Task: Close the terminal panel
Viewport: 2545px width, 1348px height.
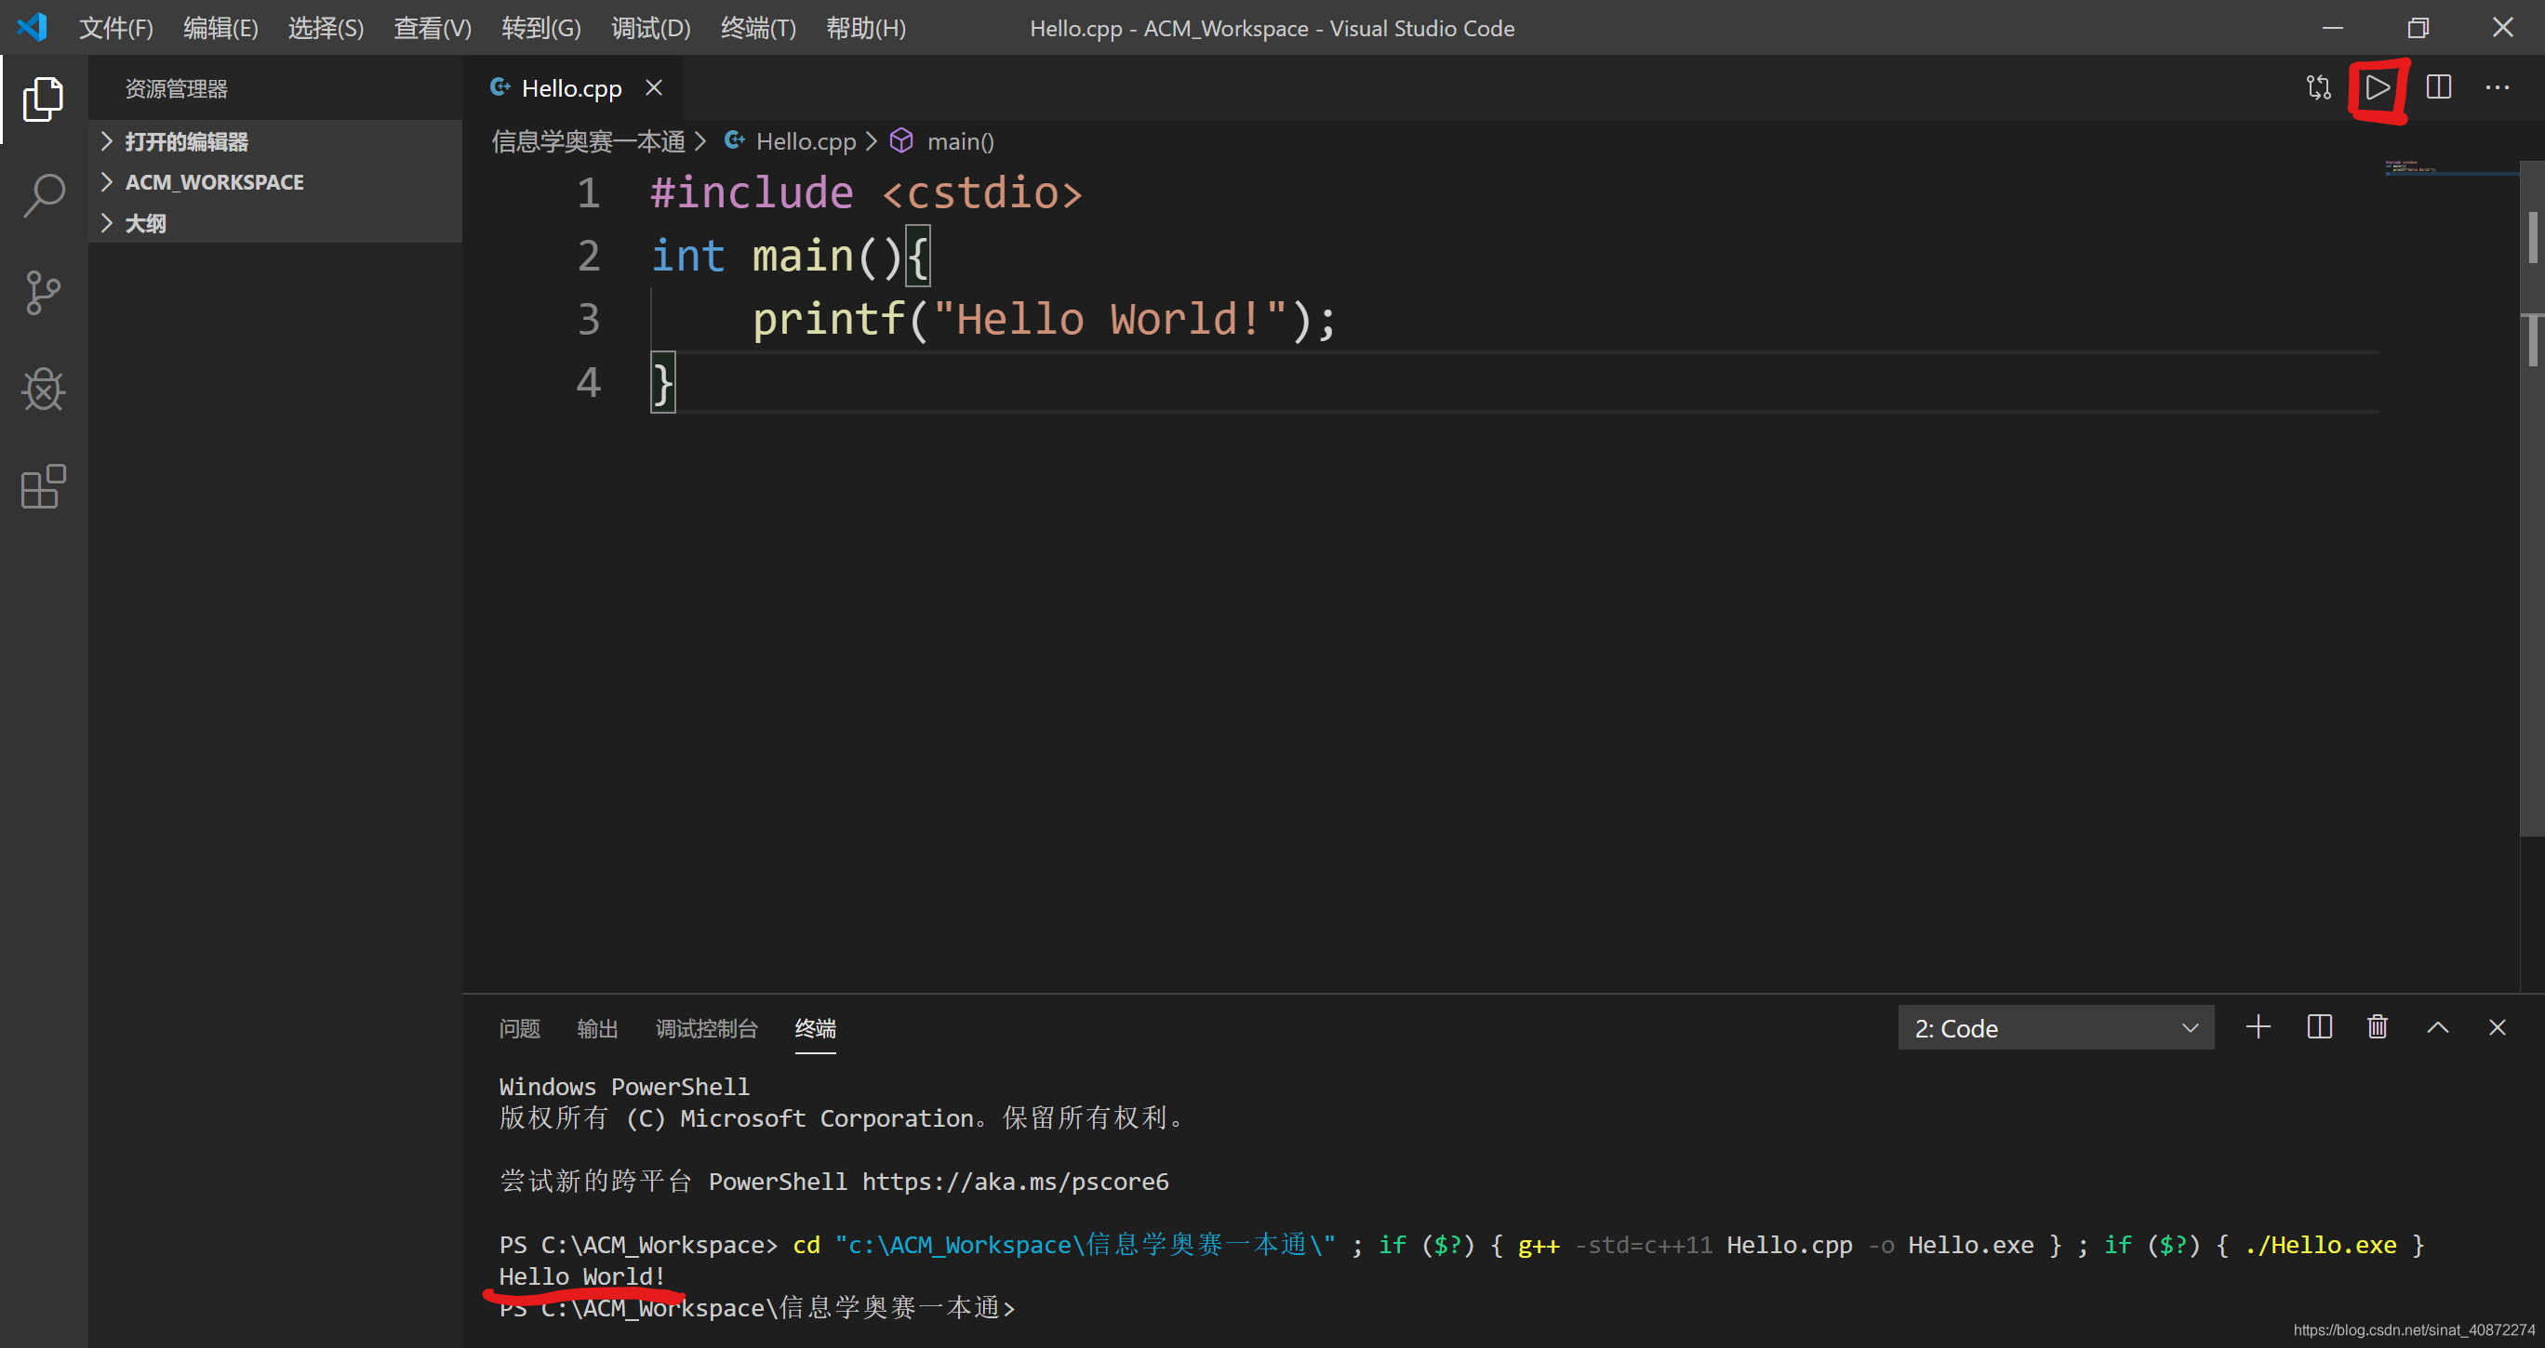Action: tap(2498, 1027)
